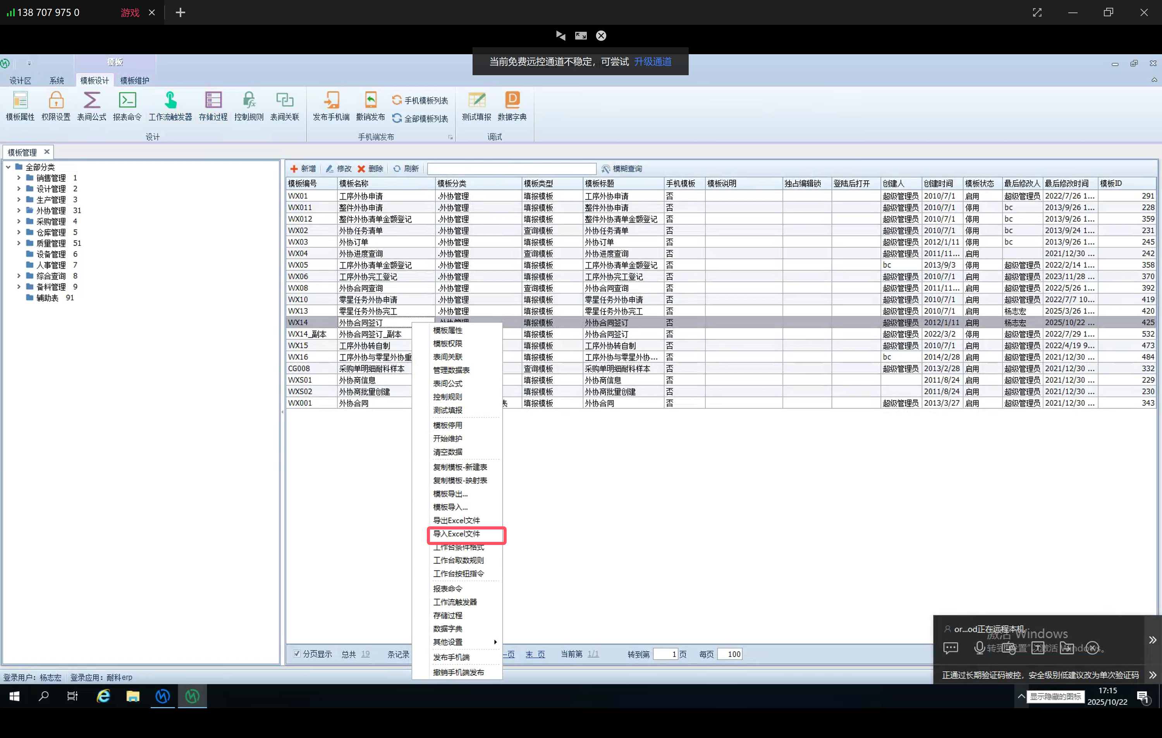Expand the 外协管理 tree node
The width and height of the screenshot is (1162, 738).
click(x=19, y=210)
